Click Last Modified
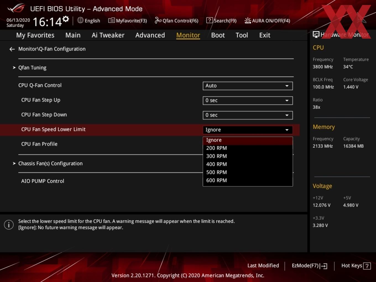Viewport: 376px width, 282px height. (263, 266)
